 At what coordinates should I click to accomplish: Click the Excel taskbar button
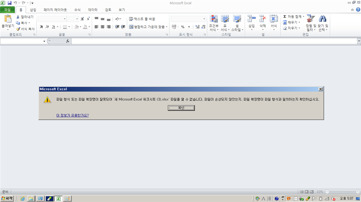coord(59,199)
